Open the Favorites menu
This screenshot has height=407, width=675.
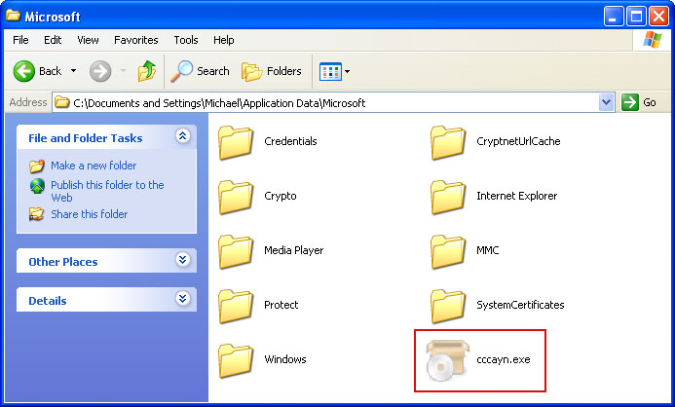click(x=136, y=40)
